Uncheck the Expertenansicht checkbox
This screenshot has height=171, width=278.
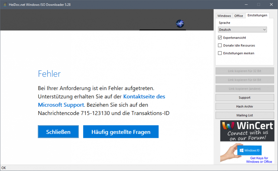pyautogui.click(x=220, y=38)
